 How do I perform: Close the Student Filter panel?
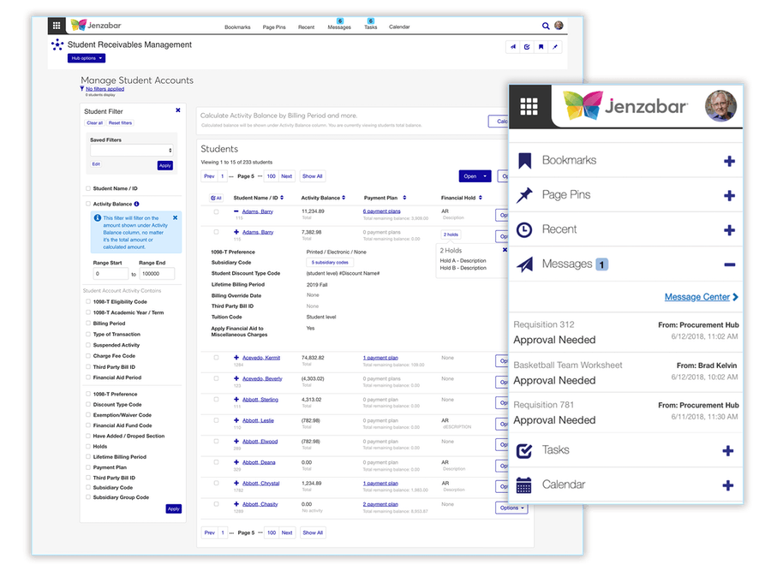(178, 110)
